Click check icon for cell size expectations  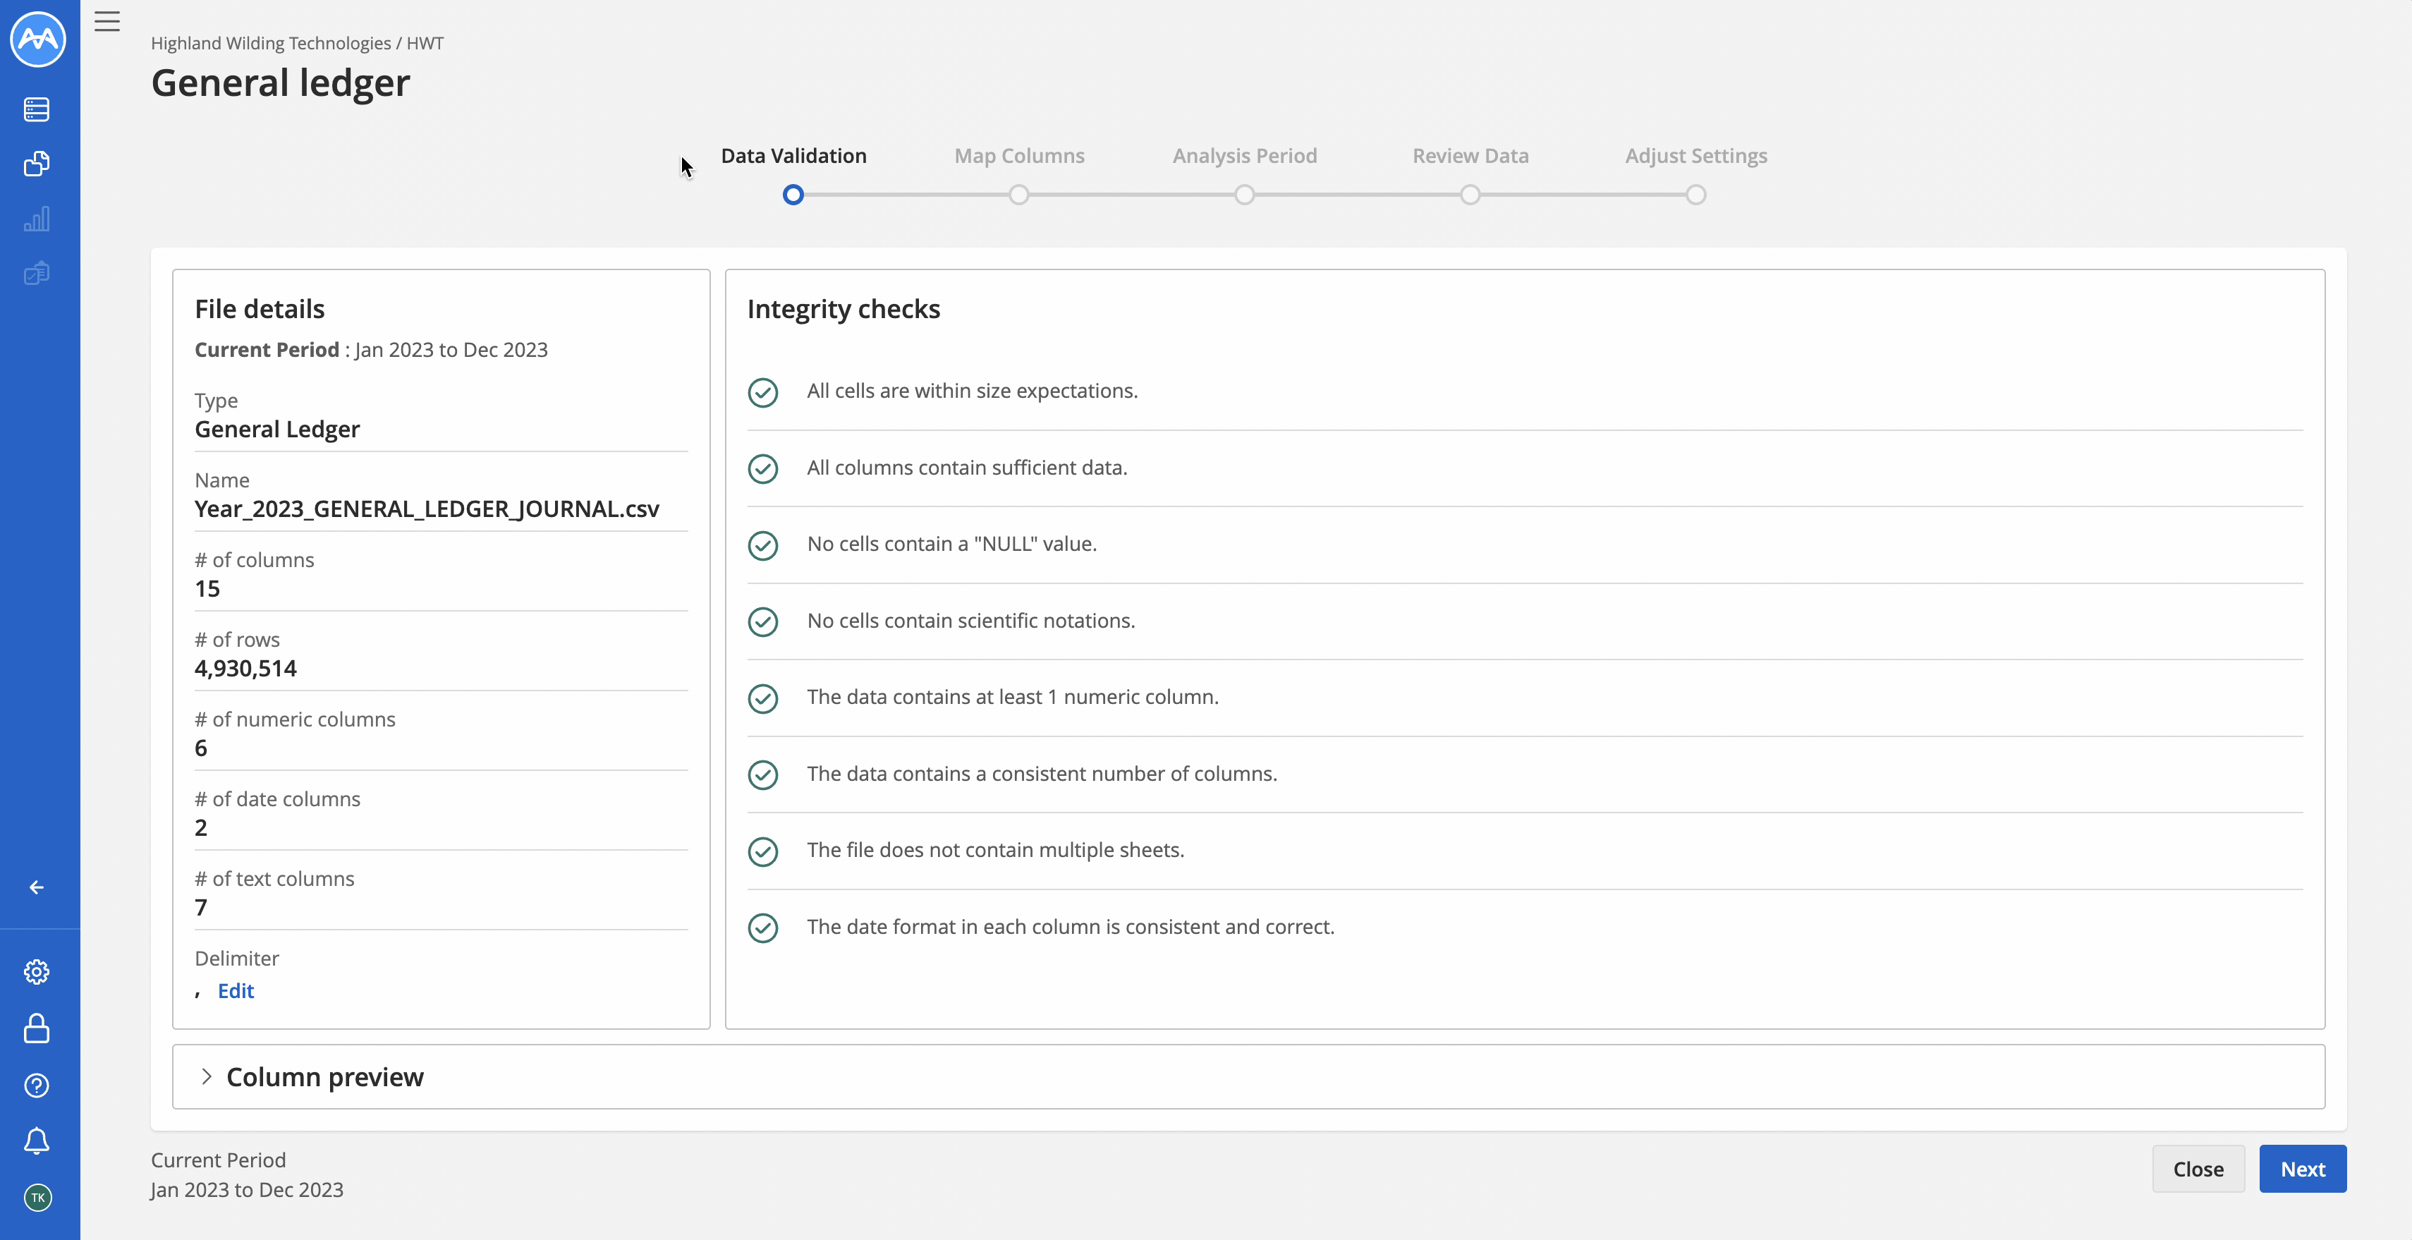(x=763, y=392)
